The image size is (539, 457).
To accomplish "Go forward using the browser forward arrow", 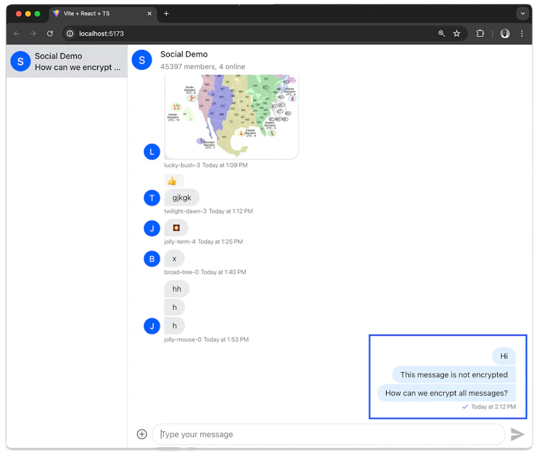I will pyautogui.click(x=33, y=34).
